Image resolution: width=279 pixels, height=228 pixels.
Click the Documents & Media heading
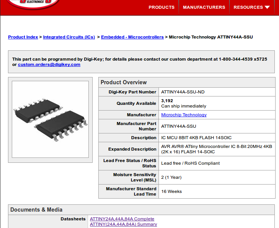36,210
